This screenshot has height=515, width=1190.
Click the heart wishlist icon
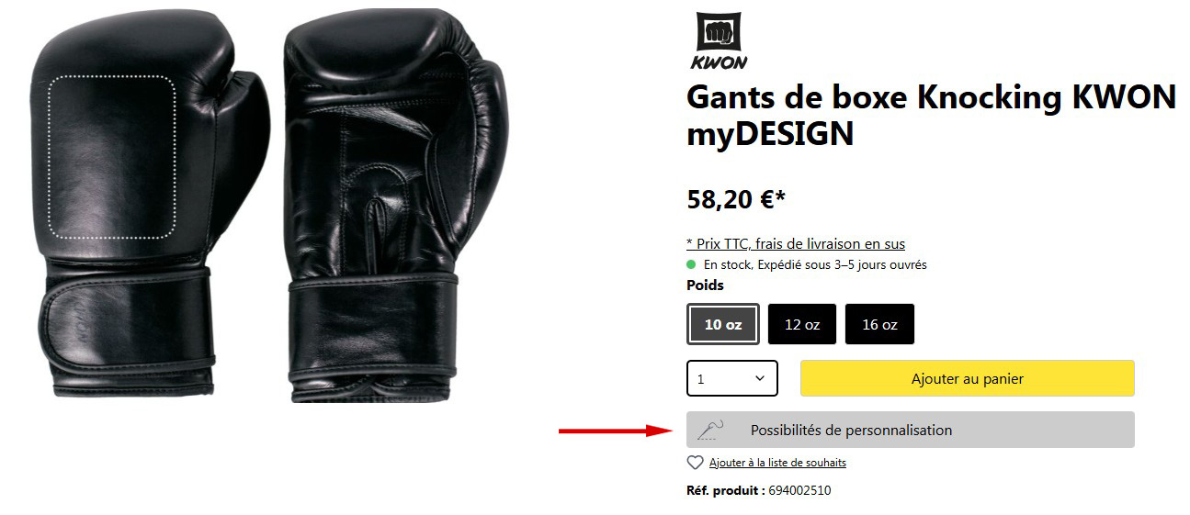pos(696,463)
